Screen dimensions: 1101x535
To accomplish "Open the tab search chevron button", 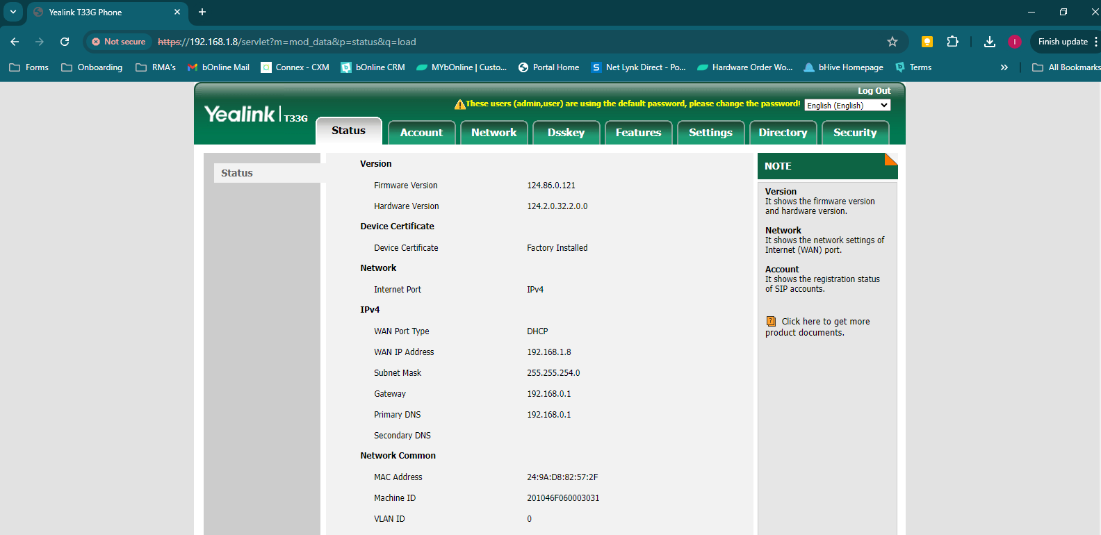I will (13, 12).
